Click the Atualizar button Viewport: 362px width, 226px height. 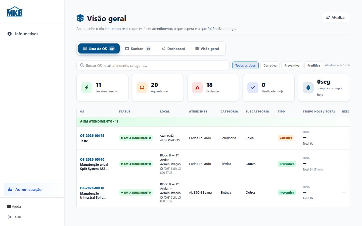click(336, 17)
